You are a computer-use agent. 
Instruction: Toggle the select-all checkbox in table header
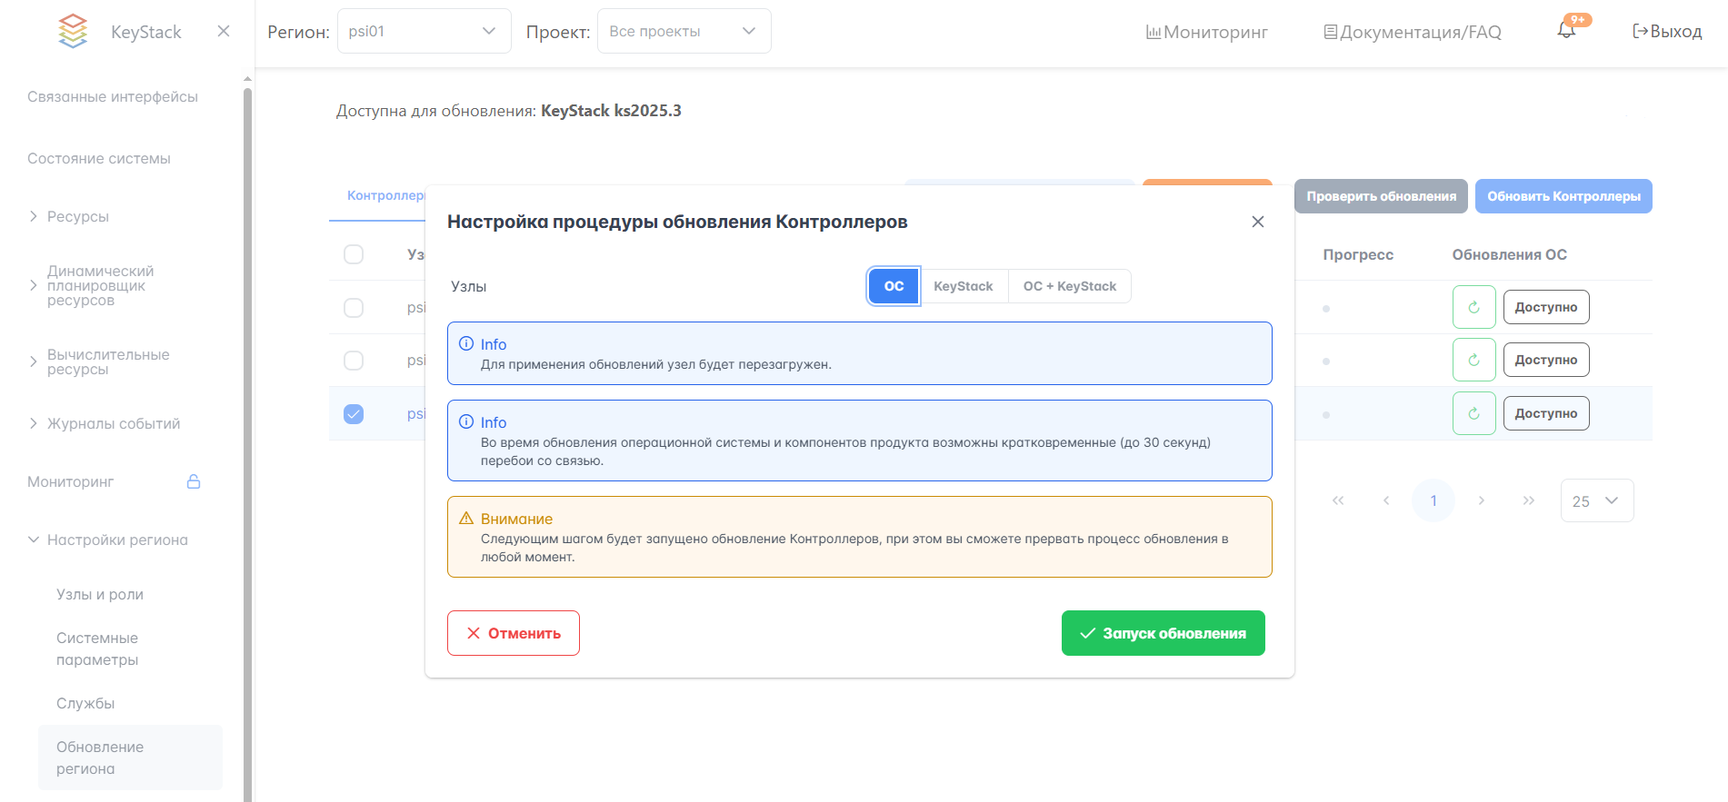point(354,254)
